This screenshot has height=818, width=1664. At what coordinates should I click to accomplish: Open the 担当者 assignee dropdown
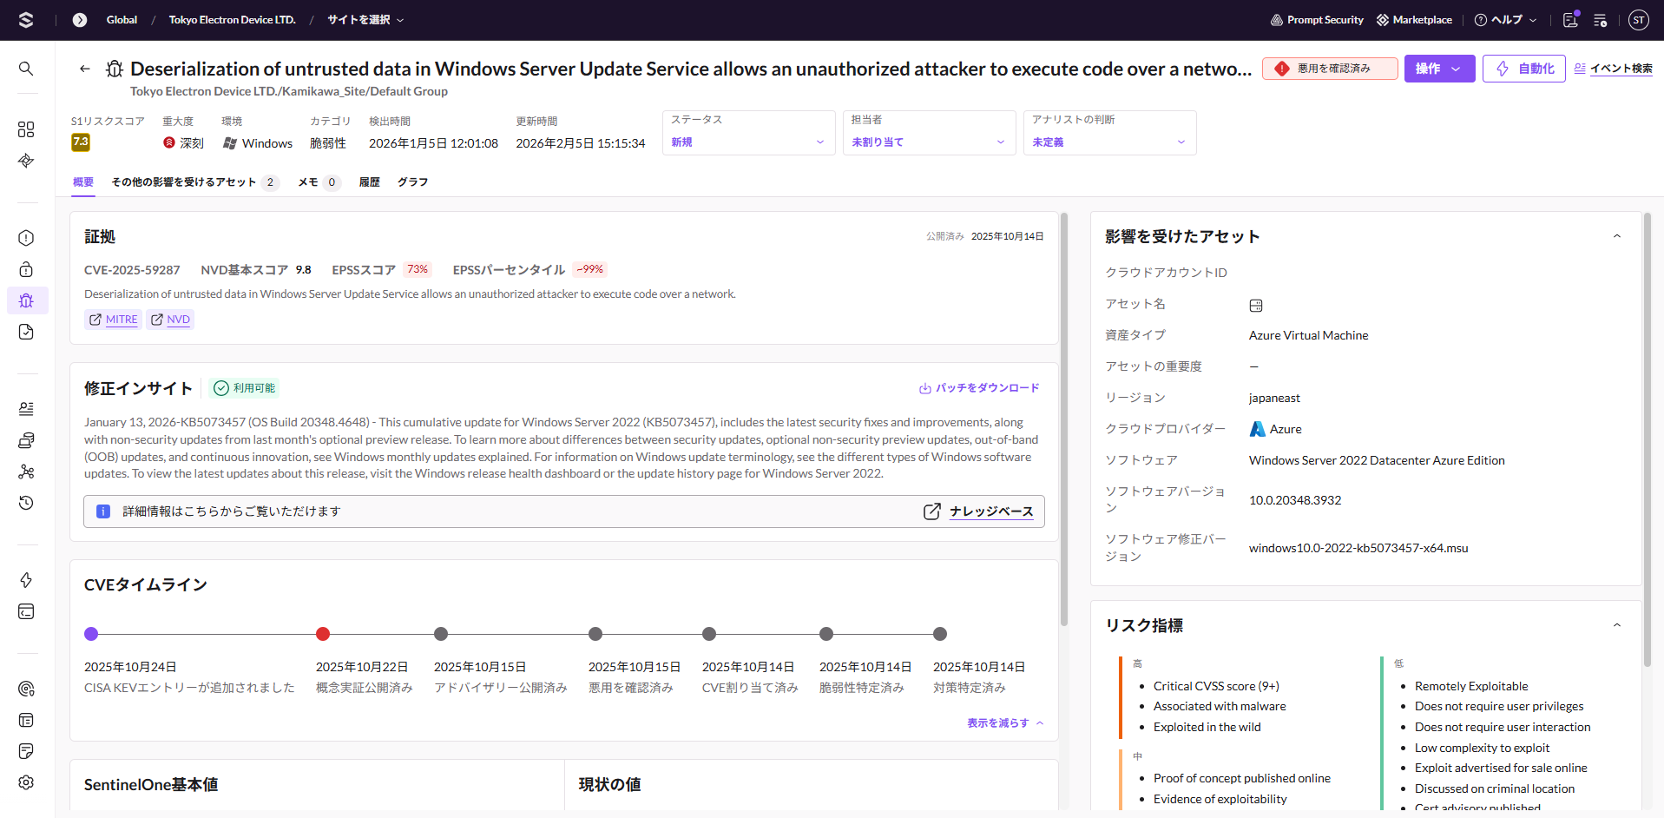pos(928,142)
